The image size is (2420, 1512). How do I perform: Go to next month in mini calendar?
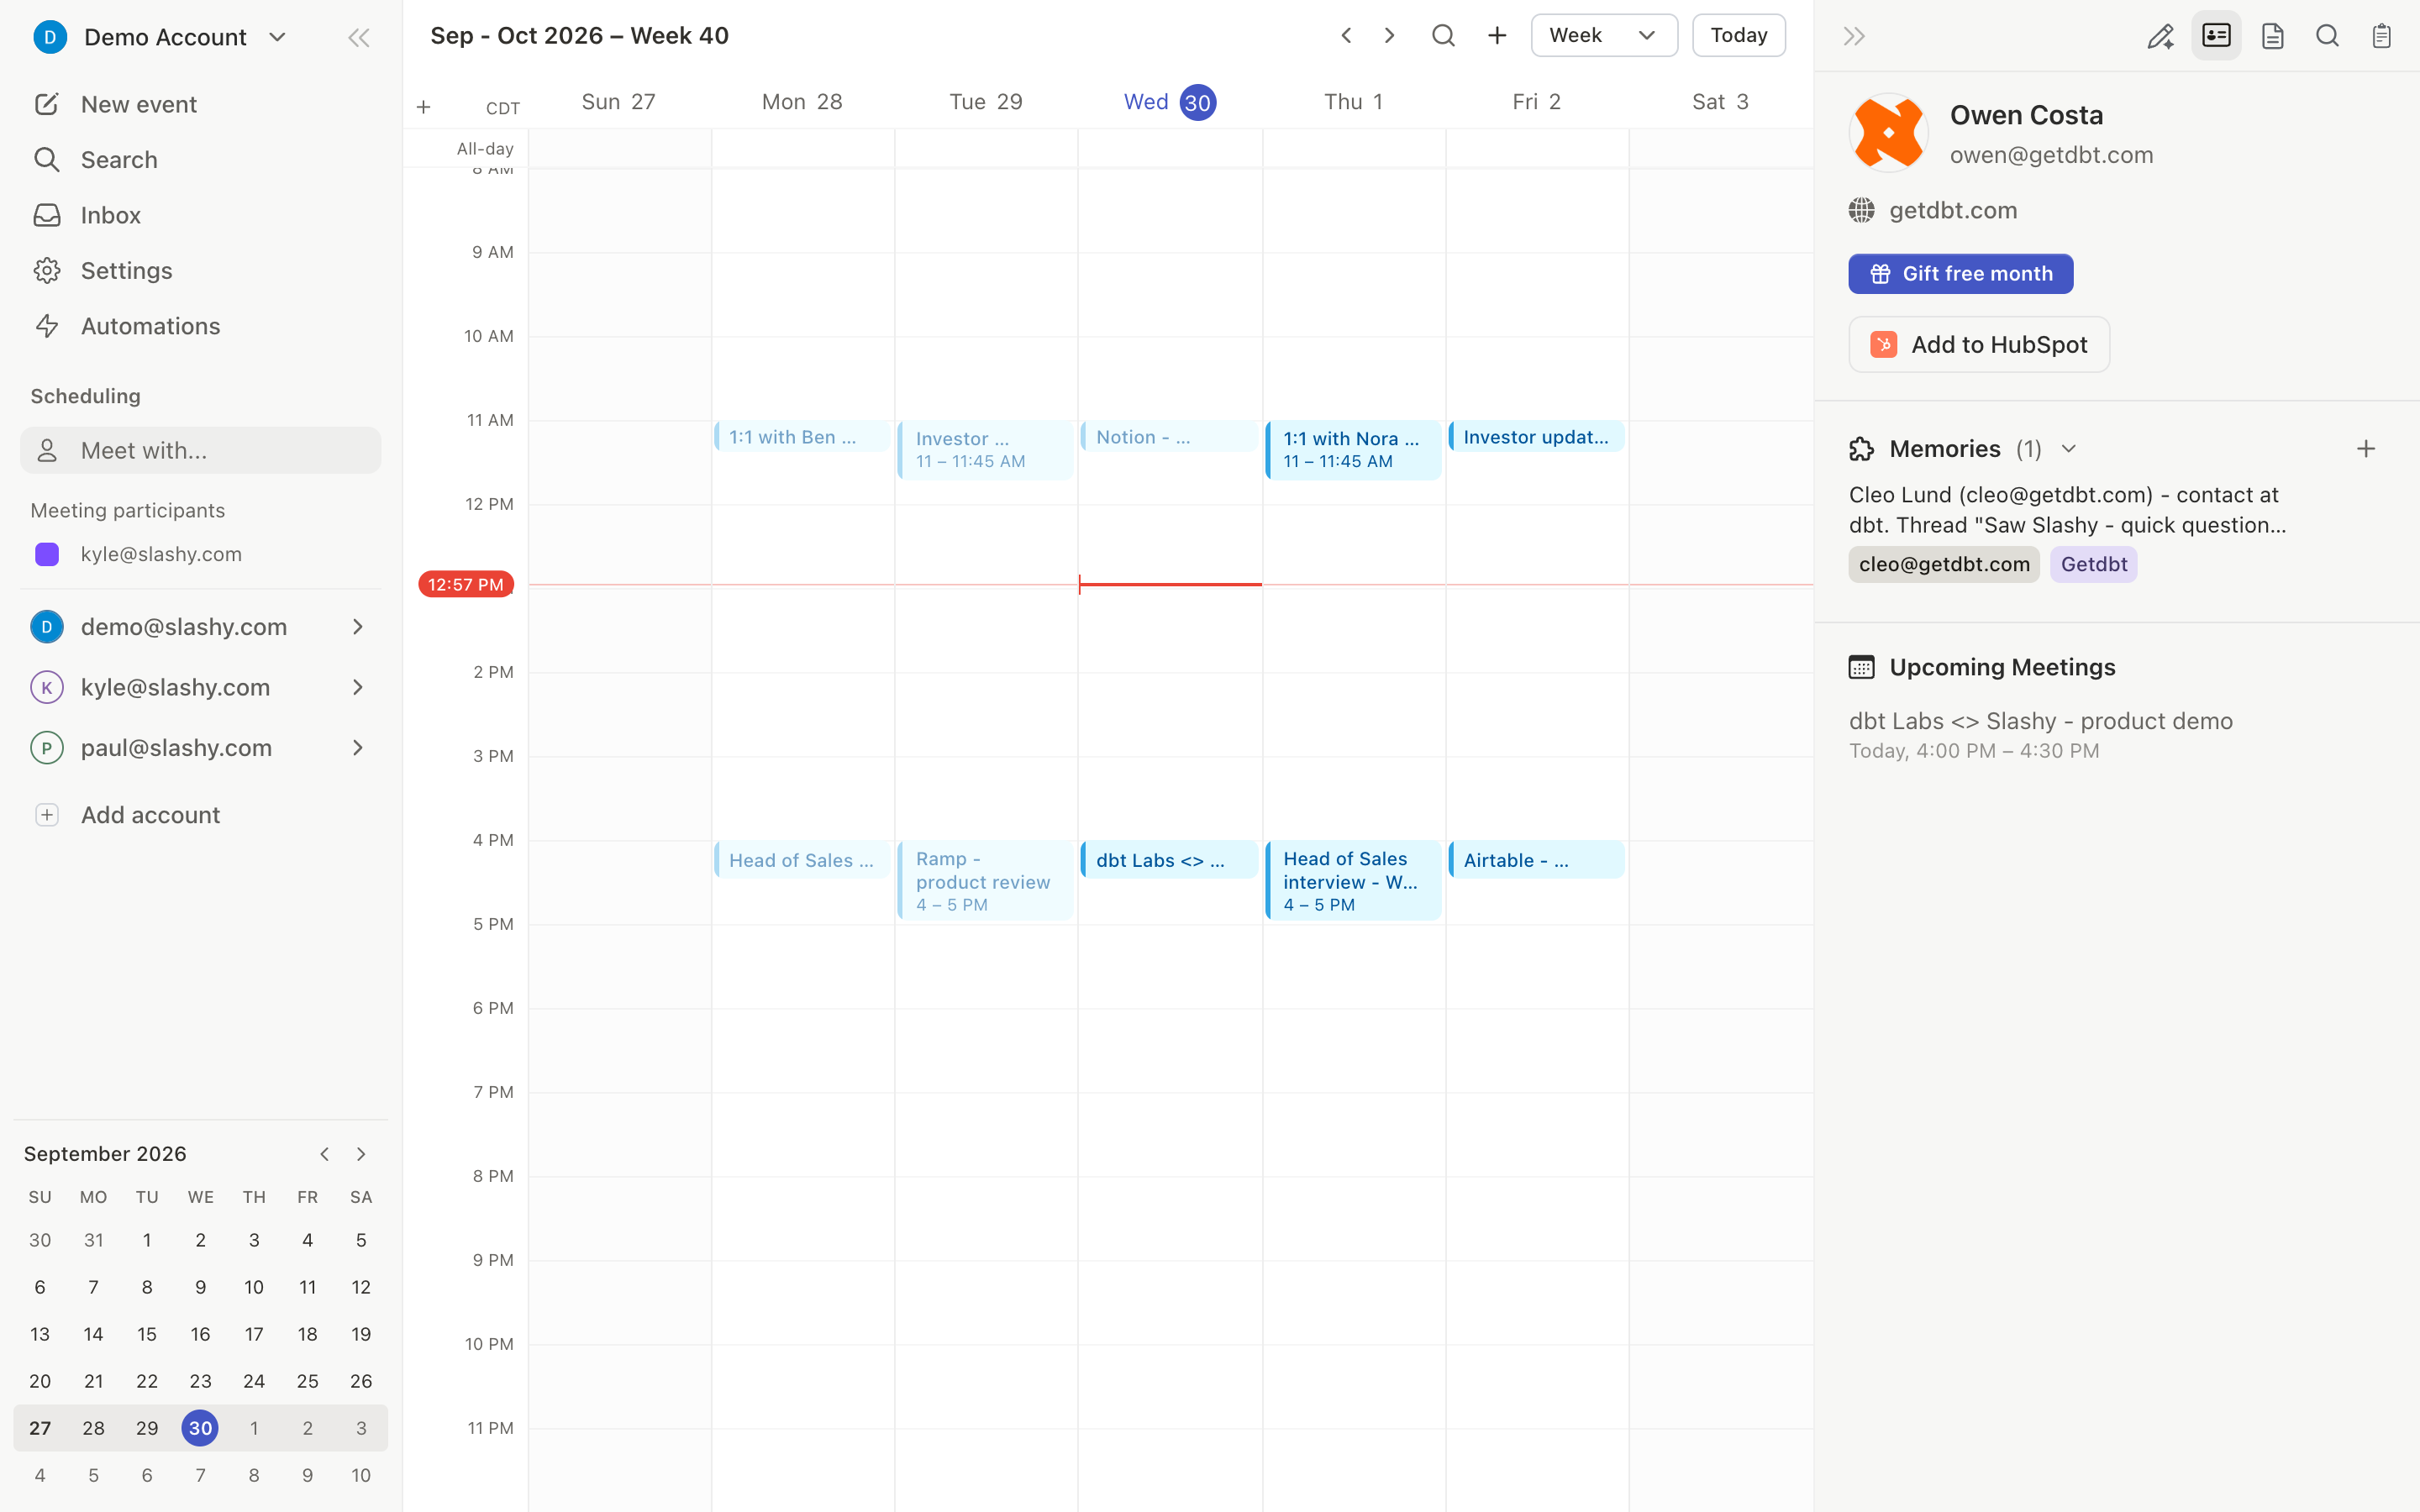(361, 1154)
